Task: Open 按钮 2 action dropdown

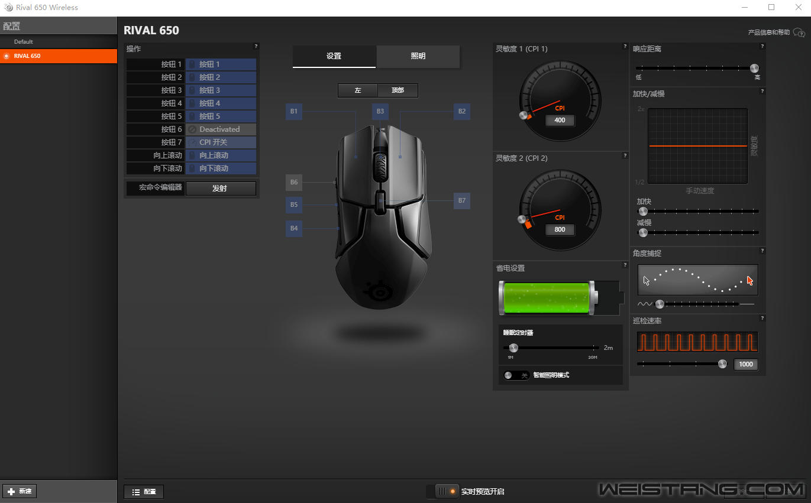Action: [x=221, y=77]
